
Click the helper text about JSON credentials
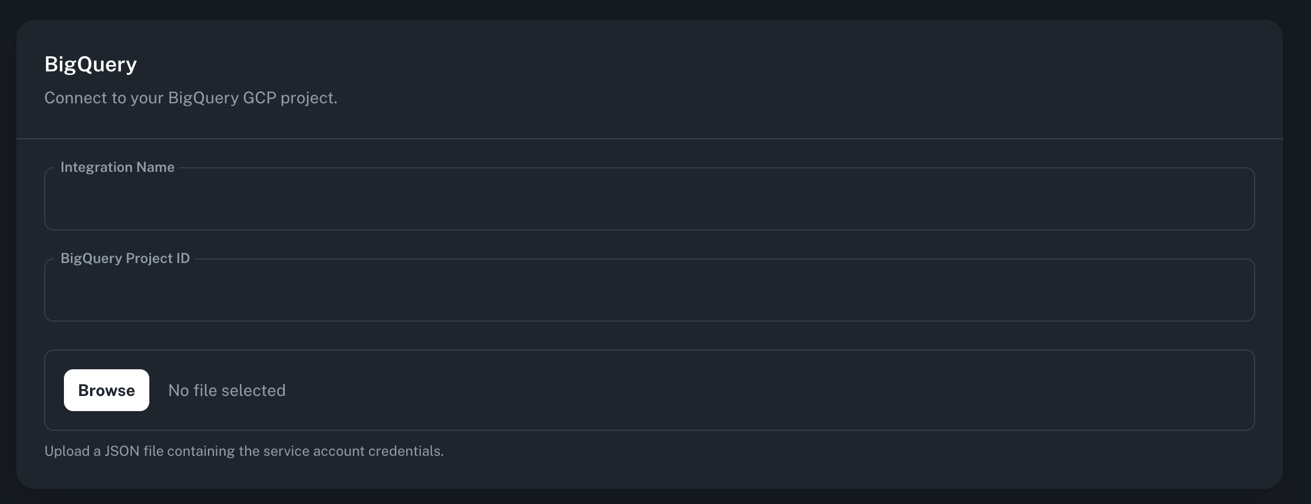(244, 450)
